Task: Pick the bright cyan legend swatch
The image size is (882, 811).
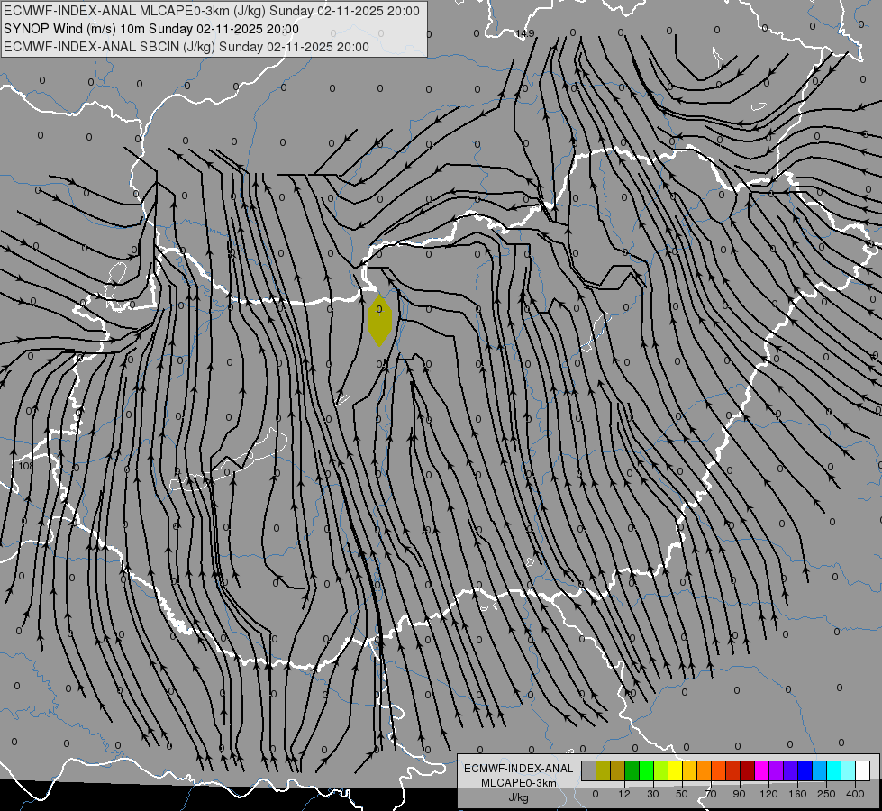Action: tap(833, 770)
